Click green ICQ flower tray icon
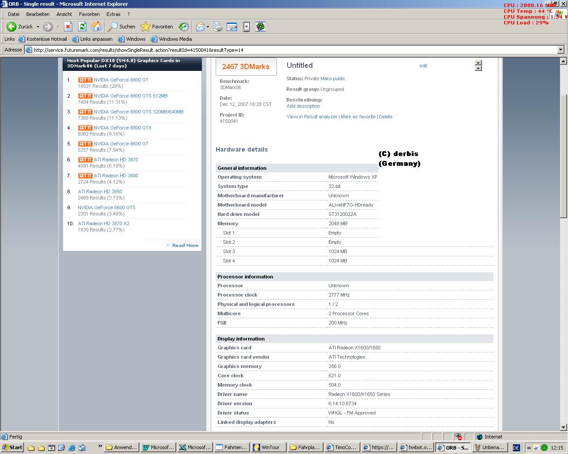This screenshot has width=568, height=454. point(544,448)
